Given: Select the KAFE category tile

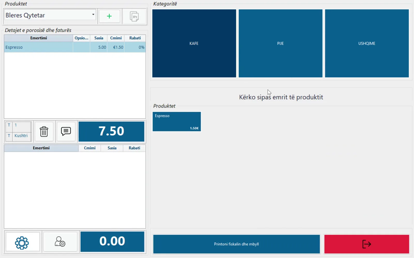Looking at the screenshot, I should point(194,43).
